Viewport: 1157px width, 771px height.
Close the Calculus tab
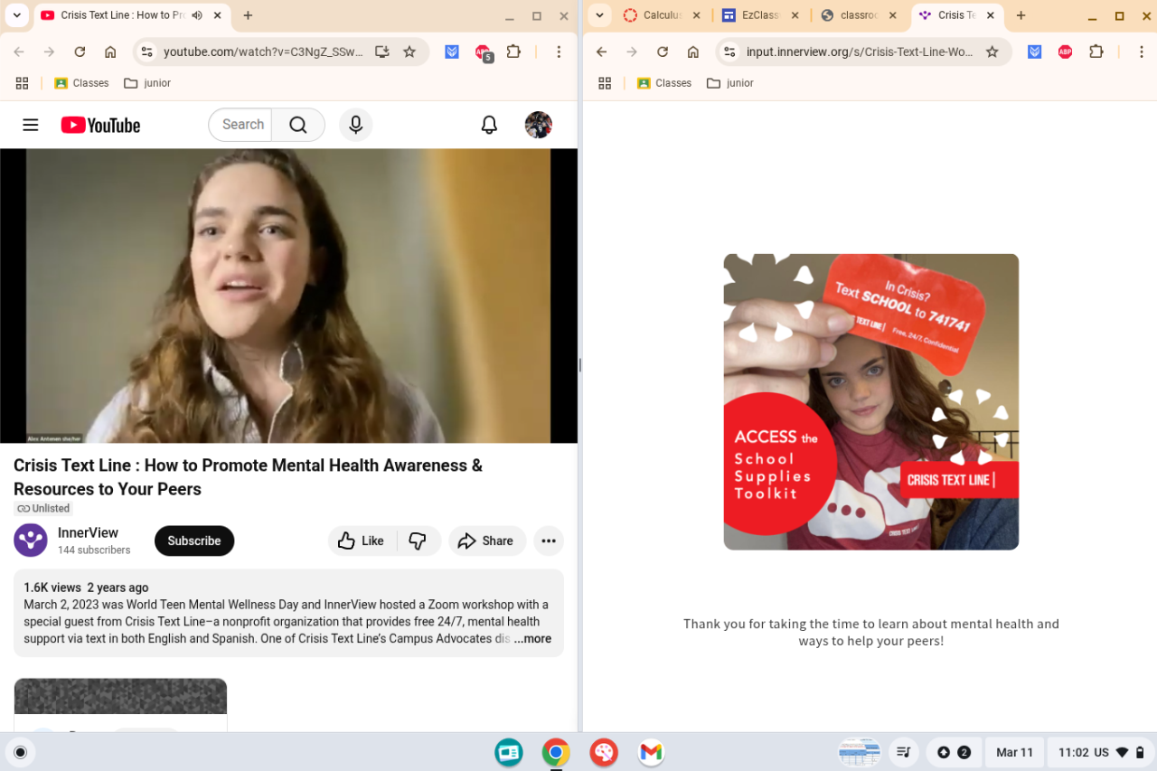pos(696,15)
